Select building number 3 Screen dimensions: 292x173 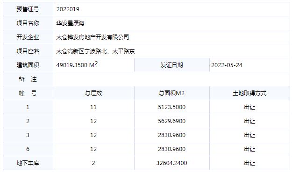(x=28, y=135)
